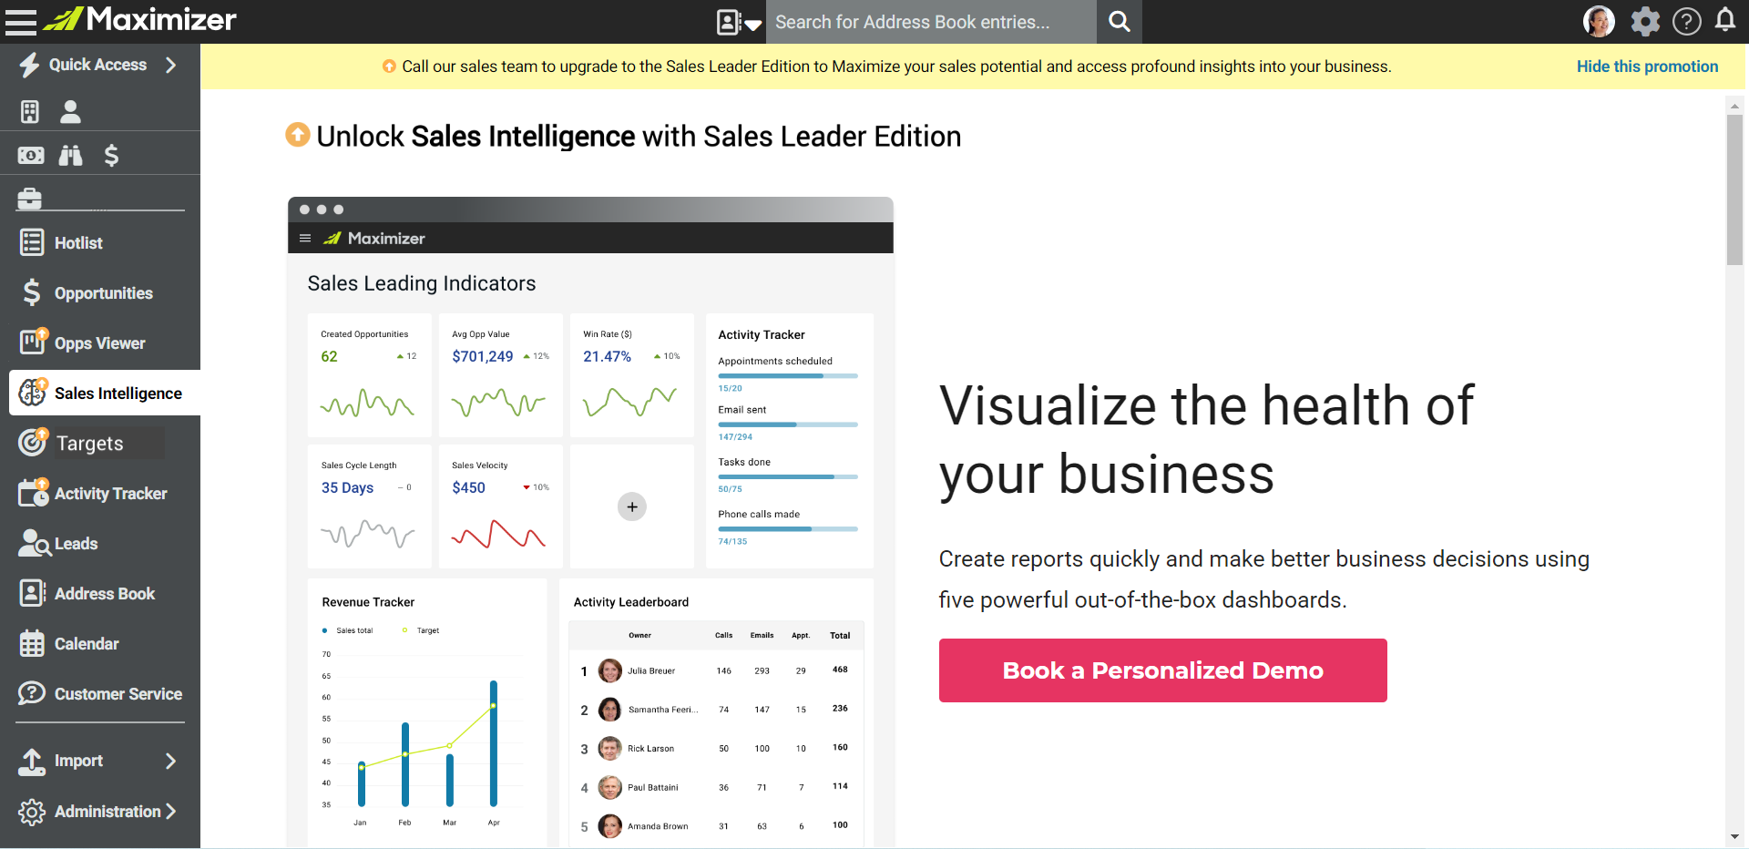Open the Quick Access label
Image resolution: width=1749 pixels, height=849 pixels.
pyautogui.click(x=97, y=65)
